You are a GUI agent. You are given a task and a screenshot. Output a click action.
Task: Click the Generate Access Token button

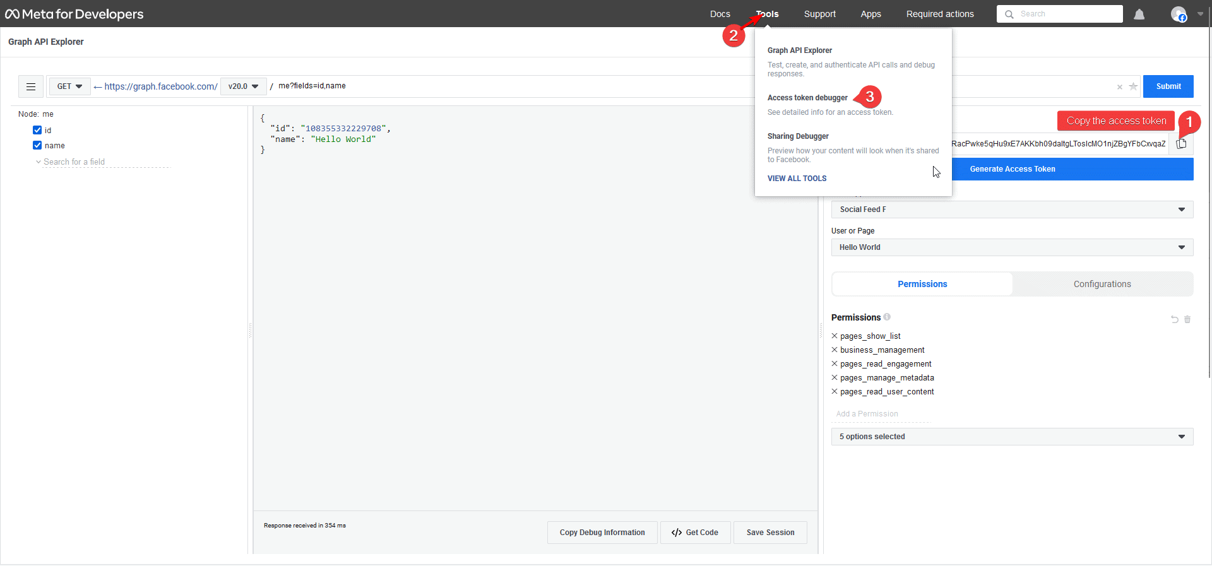[1012, 169]
